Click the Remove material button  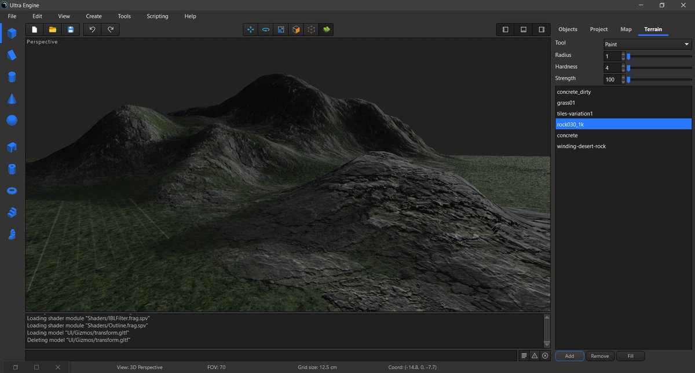tap(600, 356)
